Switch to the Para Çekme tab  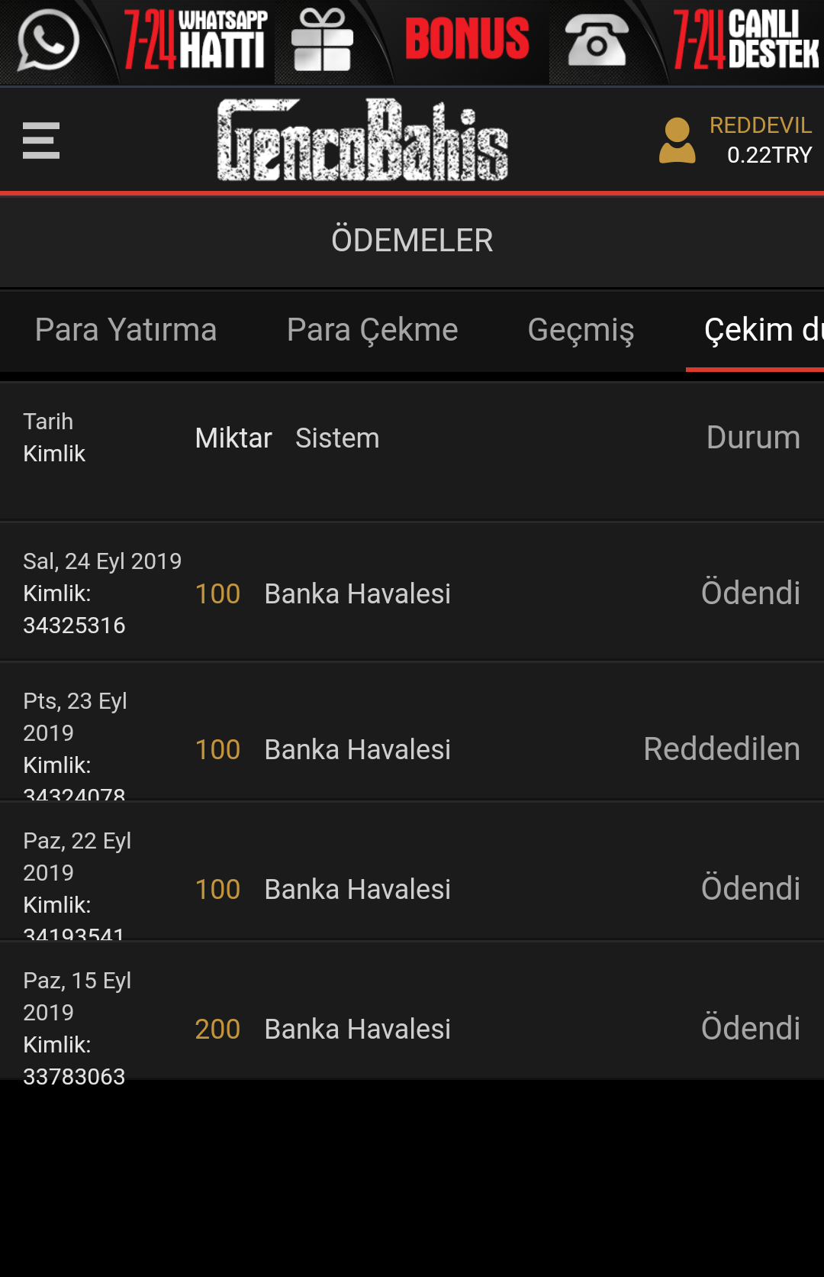coord(372,330)
